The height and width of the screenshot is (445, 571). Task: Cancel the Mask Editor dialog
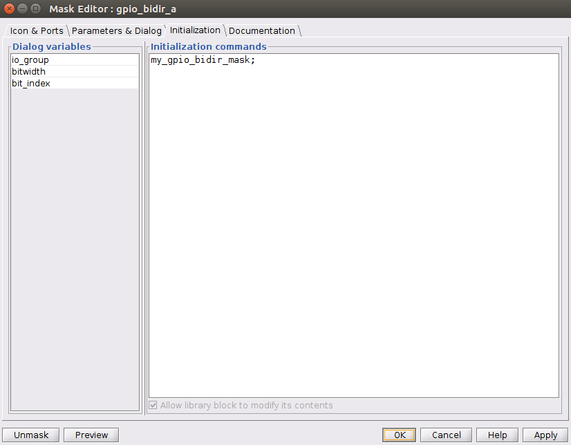point(446,435)
